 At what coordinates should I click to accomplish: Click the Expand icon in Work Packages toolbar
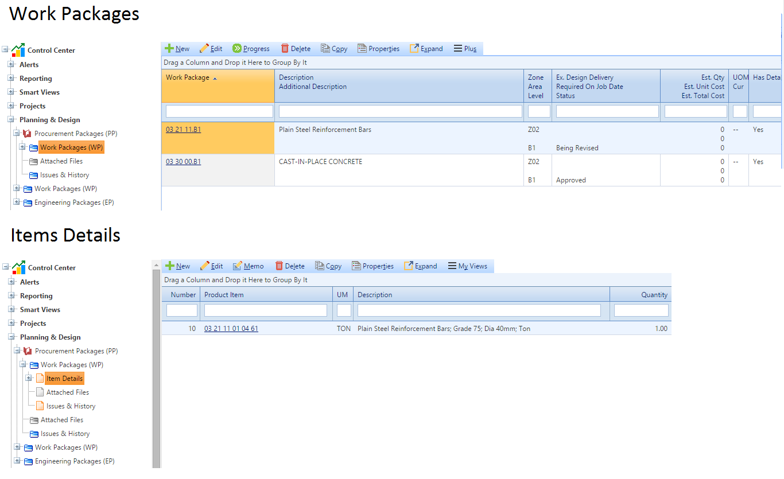pos(414,49)
